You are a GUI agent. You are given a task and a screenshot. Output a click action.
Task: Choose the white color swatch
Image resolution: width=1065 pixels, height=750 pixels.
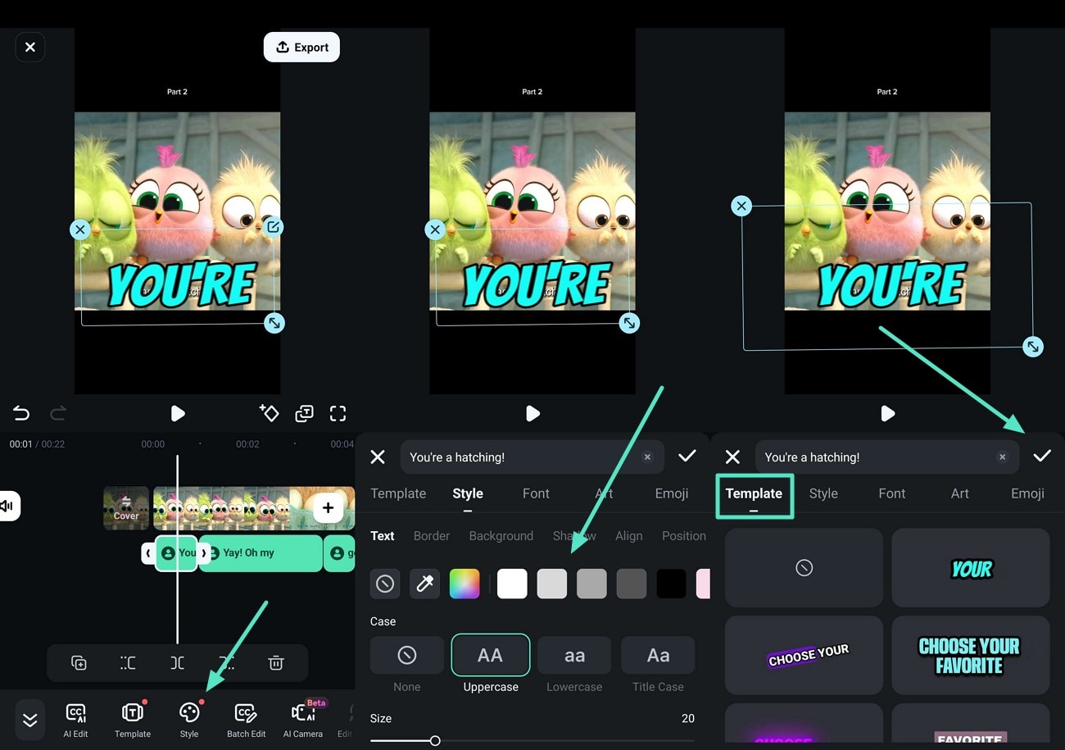pyautogui.click(x=512, y=584)
